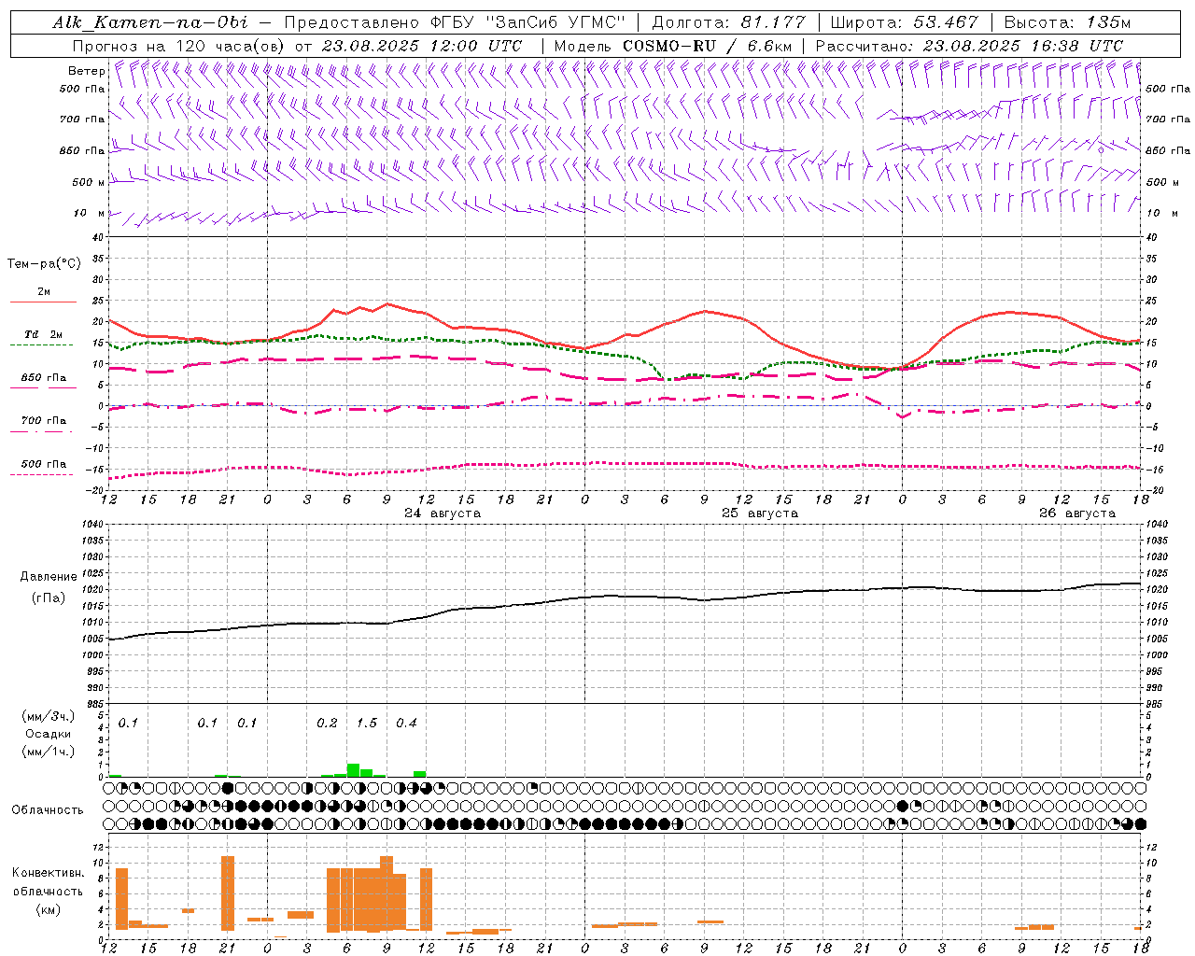Click the "(км)" unit of convective cloudiness
The width and height of the screenshot is (1195, 956).
(48, 909)
